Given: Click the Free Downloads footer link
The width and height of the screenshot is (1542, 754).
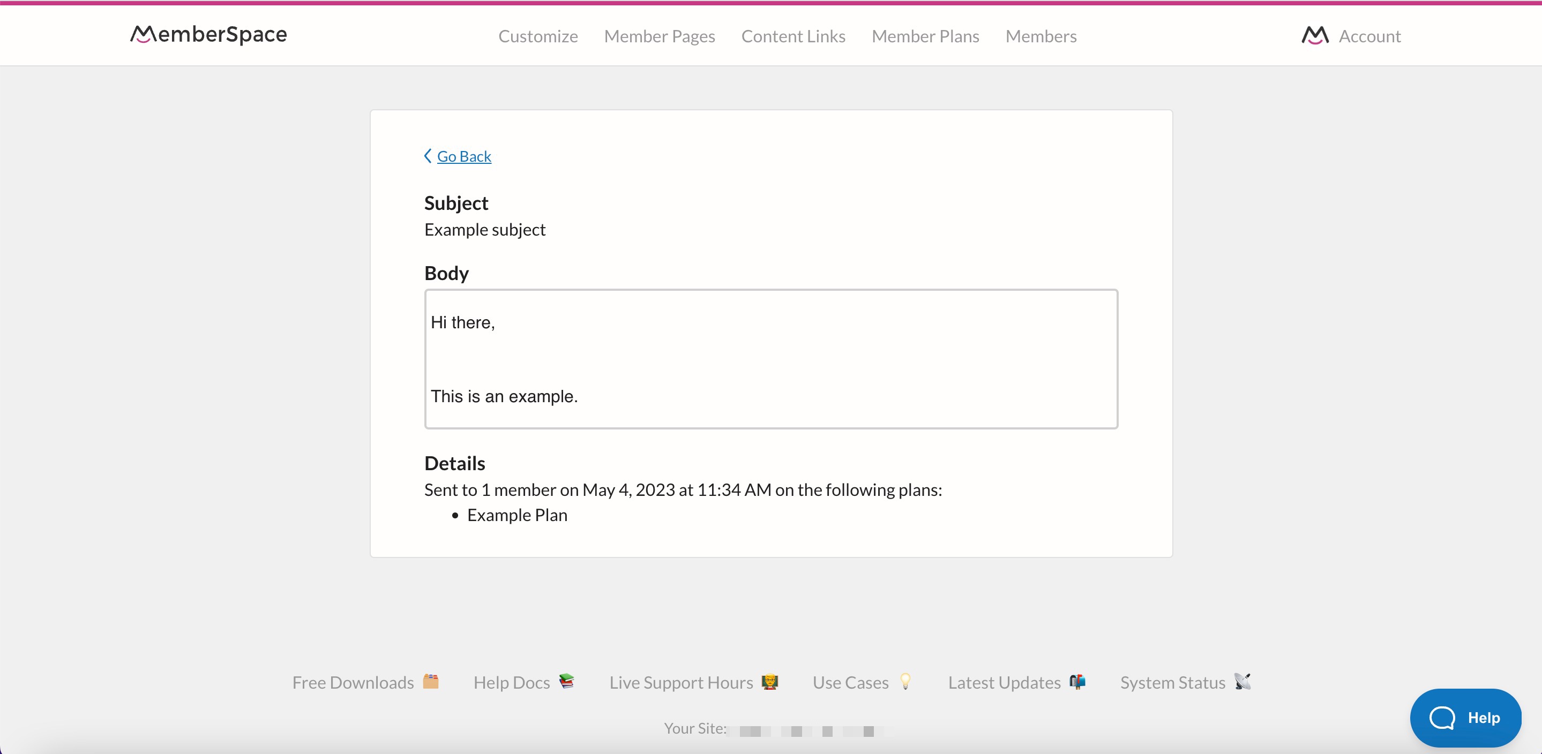Looking at the screenshot, I should tap(354, 682).
